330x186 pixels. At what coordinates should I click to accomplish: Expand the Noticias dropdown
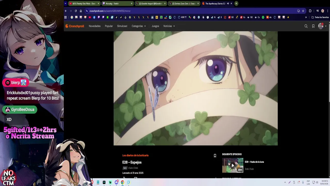[x=169, y=26]
